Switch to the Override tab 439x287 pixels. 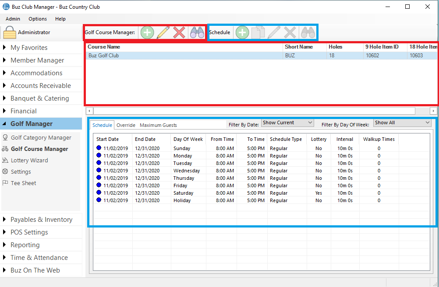(126, 125)
